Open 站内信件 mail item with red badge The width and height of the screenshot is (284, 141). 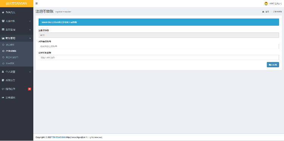[17, 89]
